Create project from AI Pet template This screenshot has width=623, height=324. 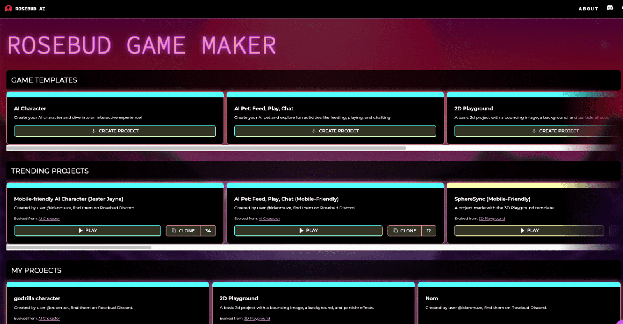(x=335, y=131)
